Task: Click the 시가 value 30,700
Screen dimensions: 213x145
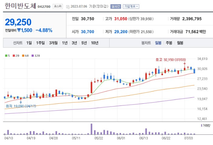Action: point(87,32)
